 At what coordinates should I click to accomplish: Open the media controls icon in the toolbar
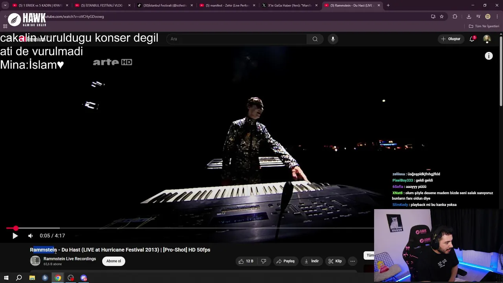(478, 17)
